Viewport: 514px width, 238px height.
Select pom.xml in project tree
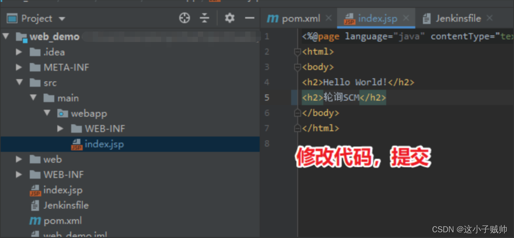tap(63, 220)
